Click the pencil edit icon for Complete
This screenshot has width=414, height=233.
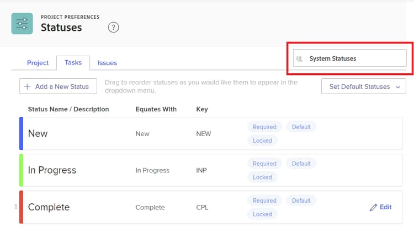tap(374, 208)
